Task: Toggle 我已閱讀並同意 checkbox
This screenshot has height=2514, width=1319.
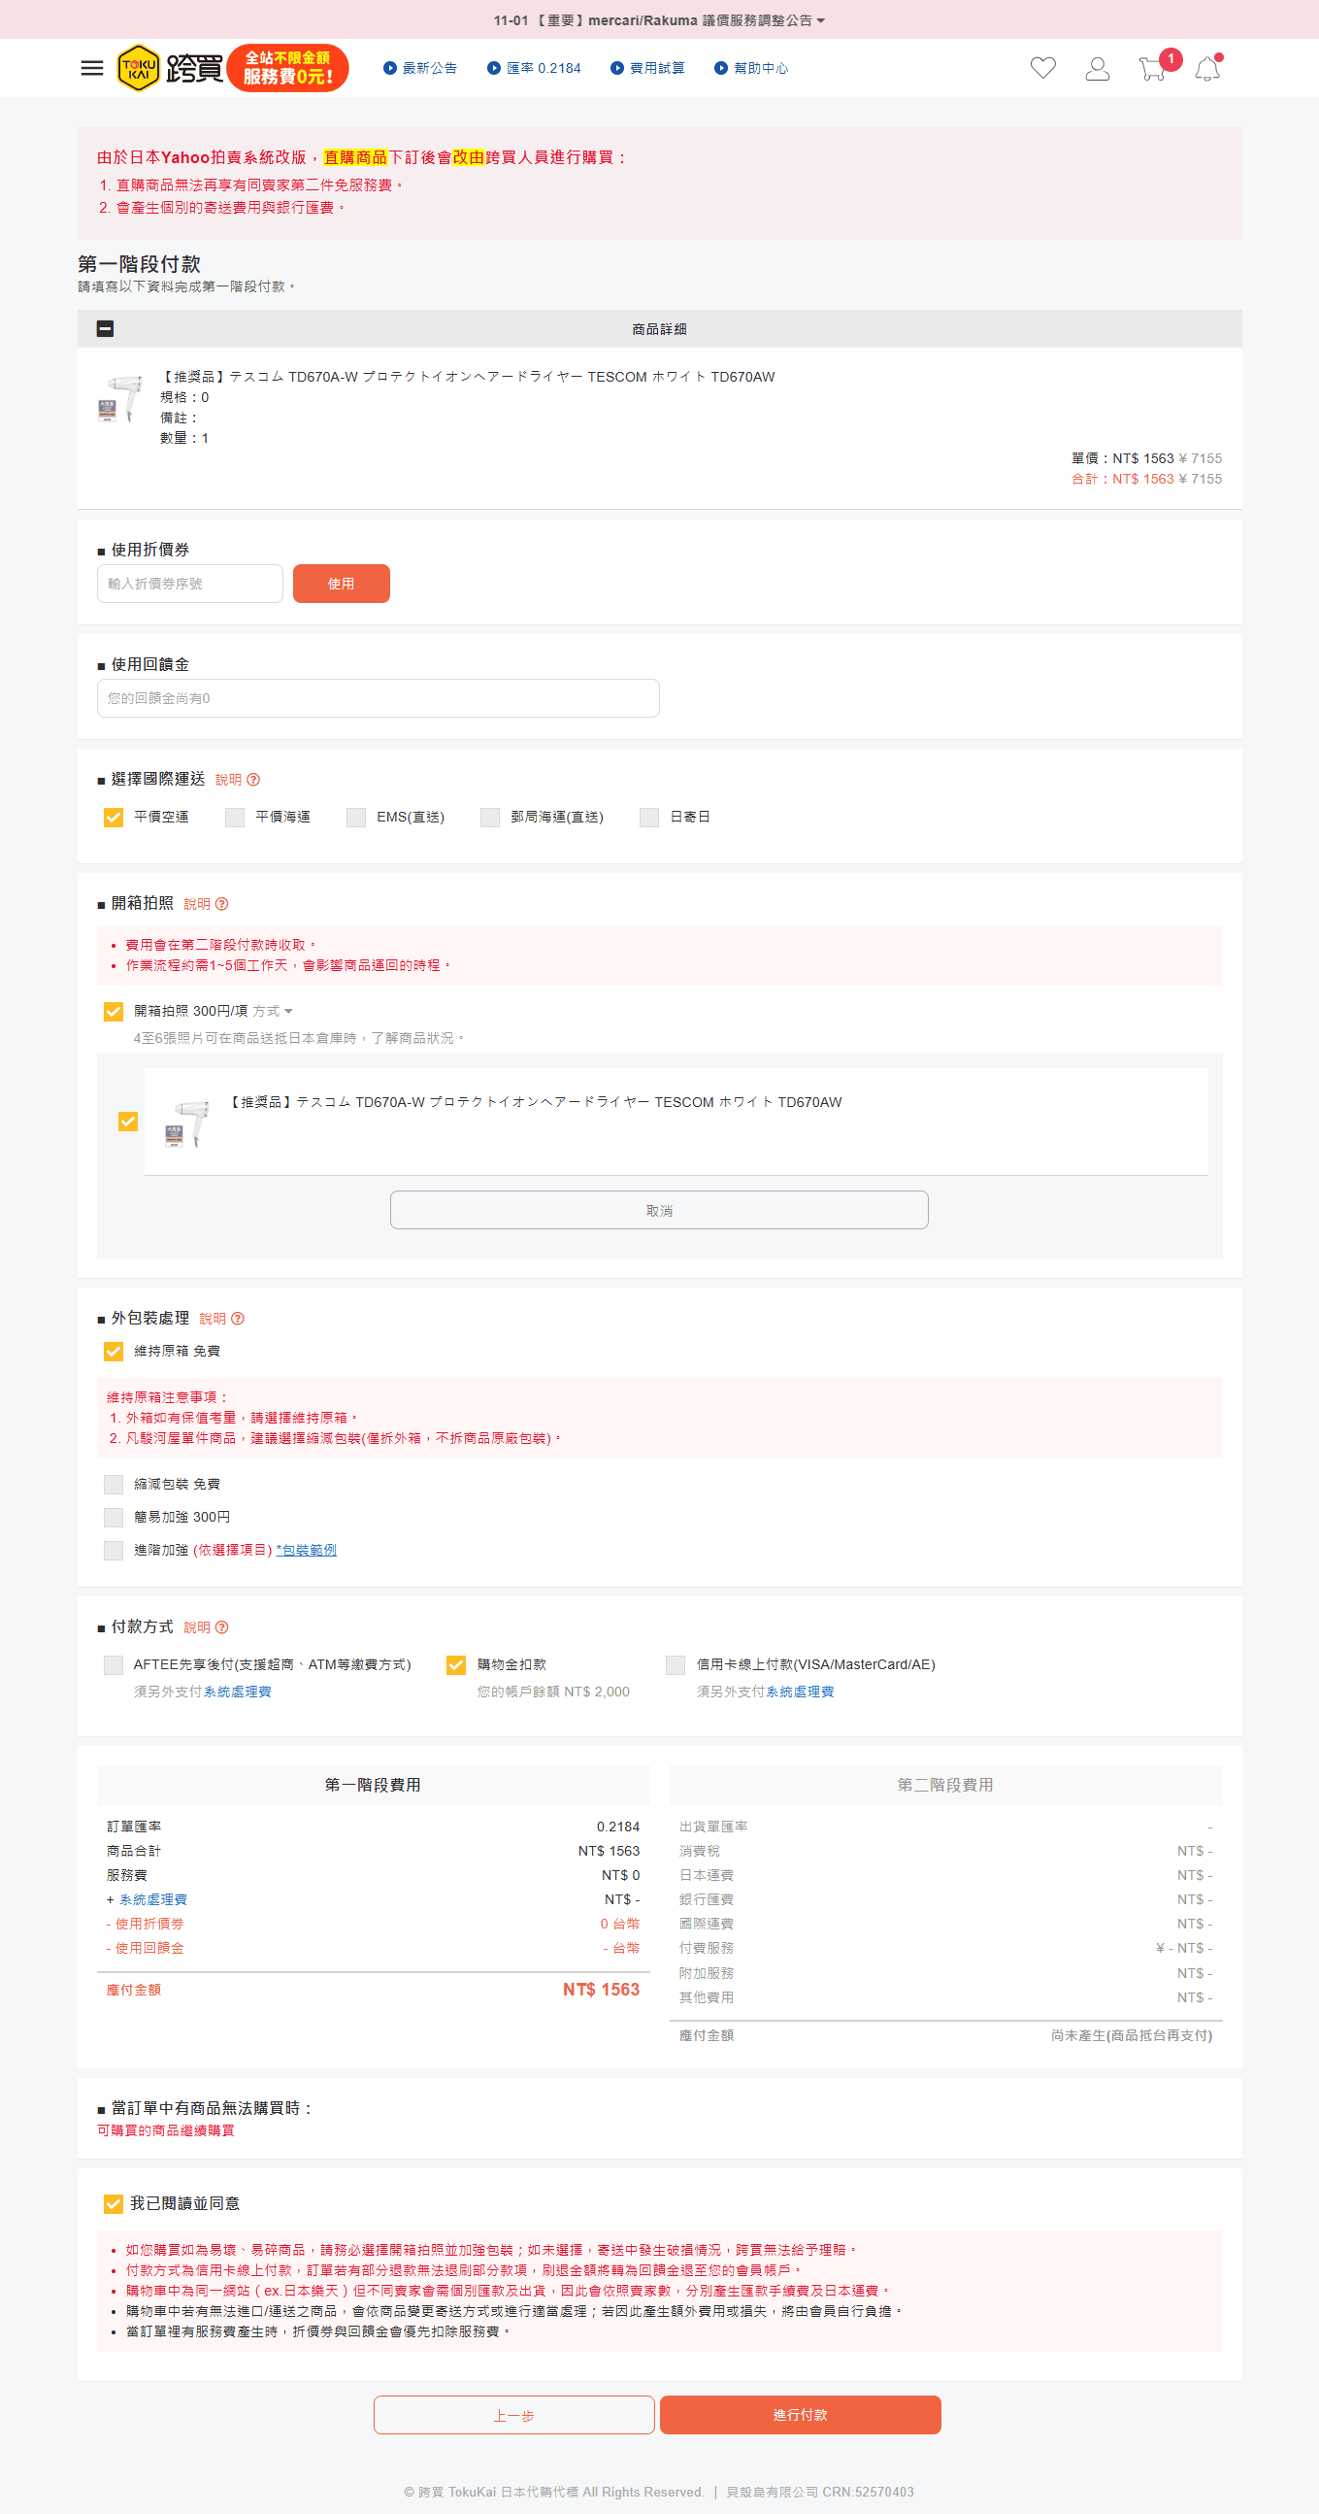Action: click(x=114, y=2203)
